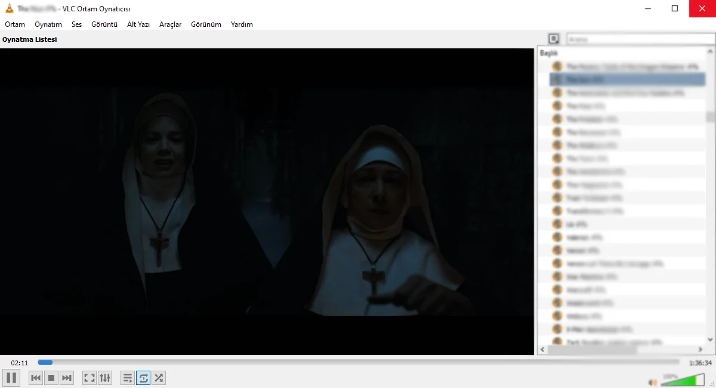The image size is (716, 388).
Task: Adjust the green volume slider
Action: (x=683, y=380)
